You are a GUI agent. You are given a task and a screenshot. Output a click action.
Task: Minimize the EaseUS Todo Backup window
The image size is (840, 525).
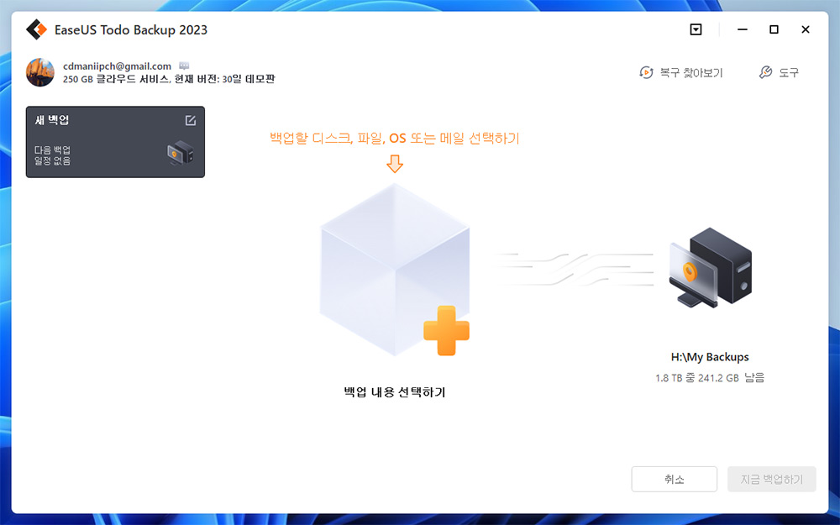[x=743, y=29]
